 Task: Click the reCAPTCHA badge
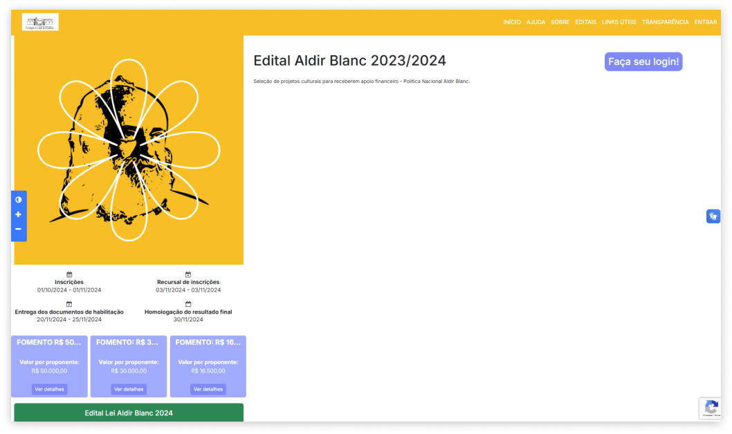point(710,408)
